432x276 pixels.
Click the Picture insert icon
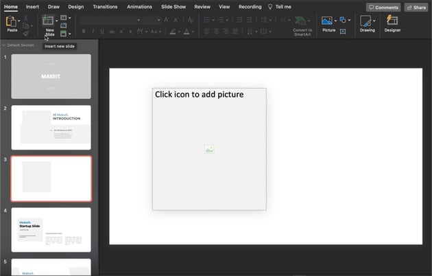(327, 21)
